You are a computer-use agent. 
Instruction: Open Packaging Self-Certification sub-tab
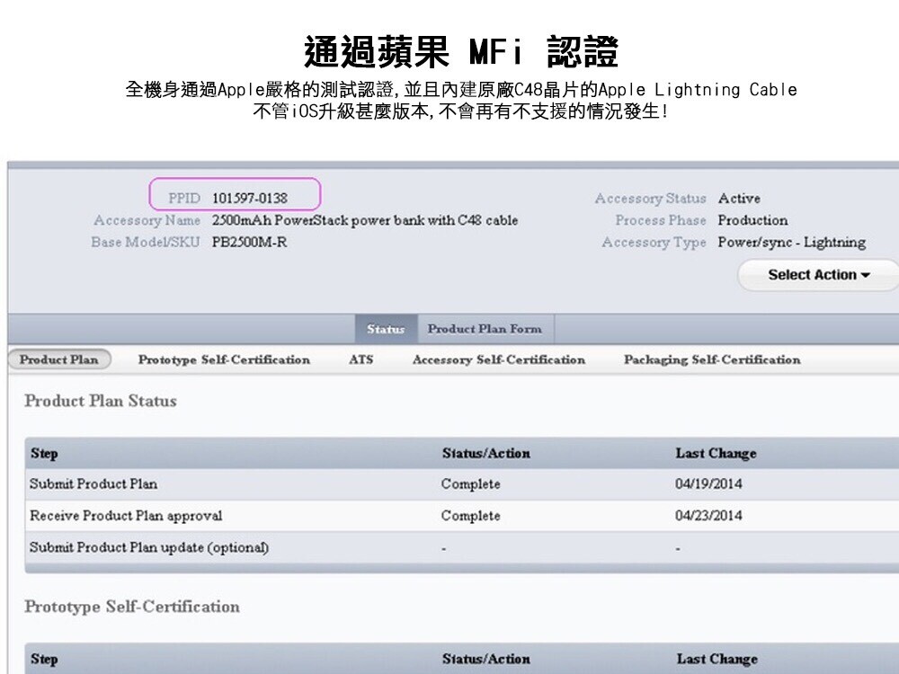pyautogui.click(x=712, y=360)
